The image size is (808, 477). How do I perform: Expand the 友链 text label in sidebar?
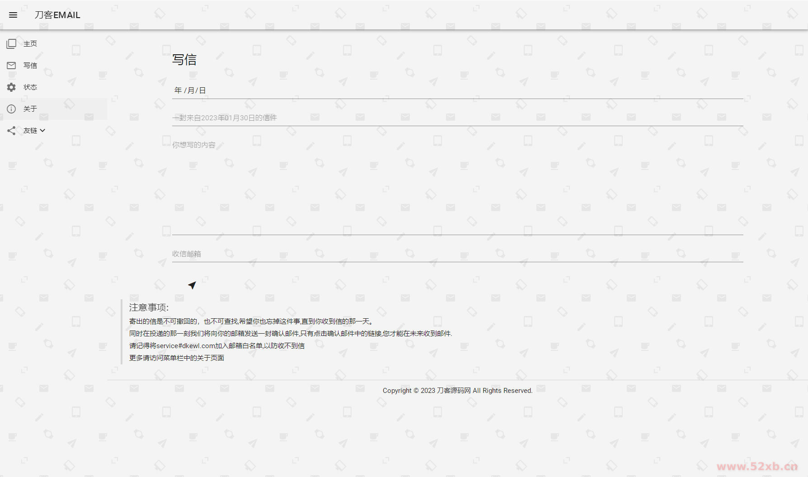coord(30,131)
